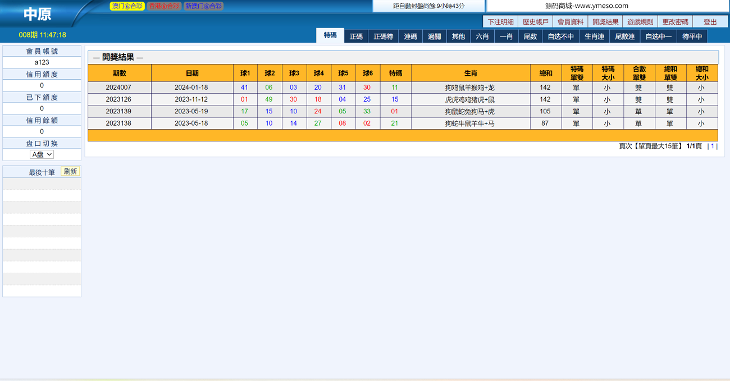Click date 2023-05-19 cell
Image resolution: width=730 pixels, height=381 pixels.
[191, 111]
